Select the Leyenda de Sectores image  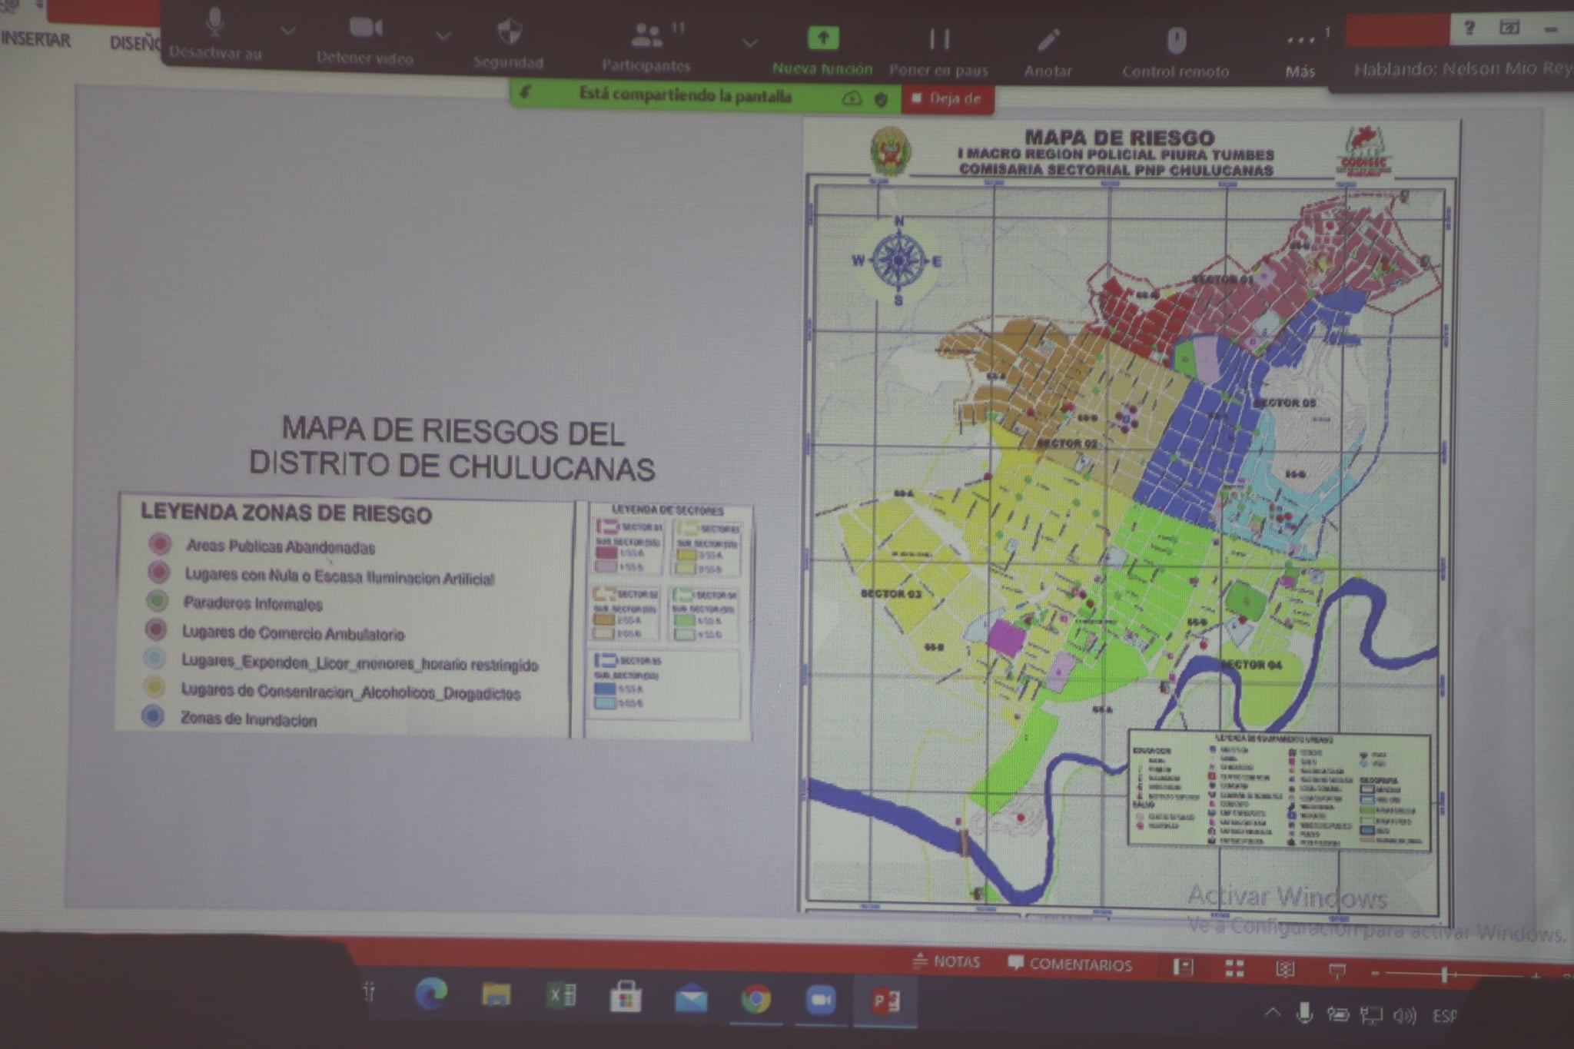(668, 621)
